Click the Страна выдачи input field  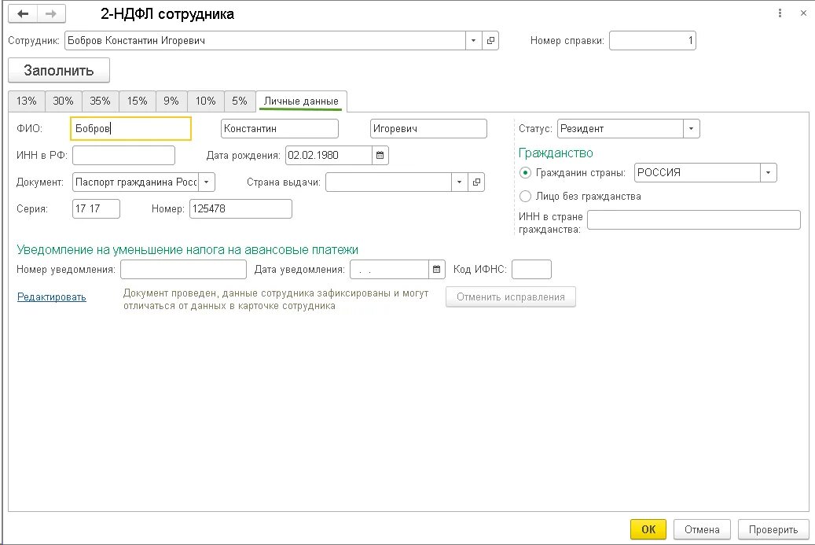click(389, 182)
